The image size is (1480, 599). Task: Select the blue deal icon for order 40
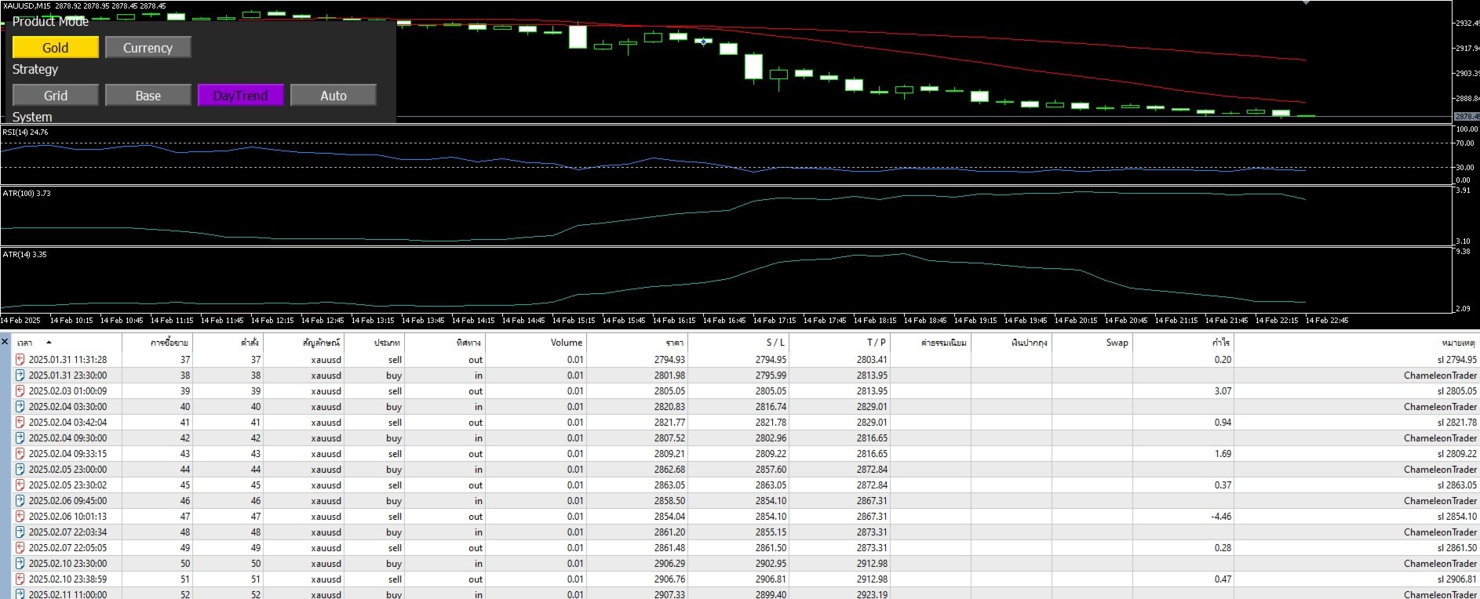20,407
